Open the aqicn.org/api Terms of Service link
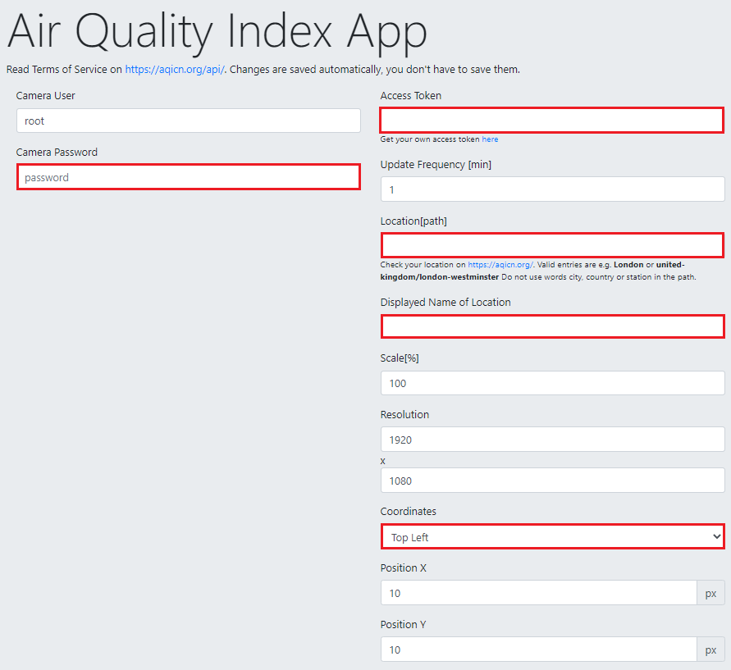 click(175, 70)
